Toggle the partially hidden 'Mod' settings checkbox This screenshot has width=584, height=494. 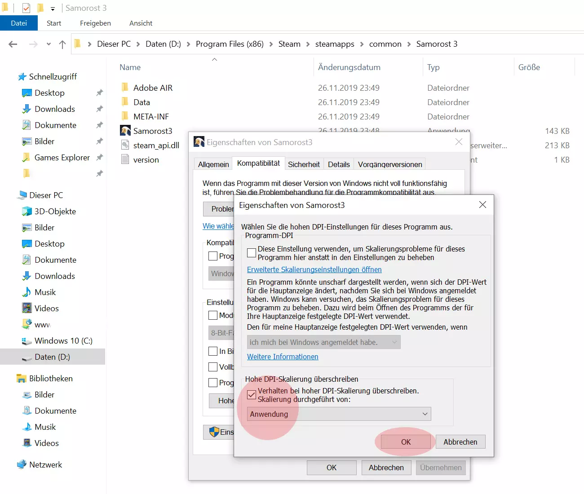tap(213, 315)
